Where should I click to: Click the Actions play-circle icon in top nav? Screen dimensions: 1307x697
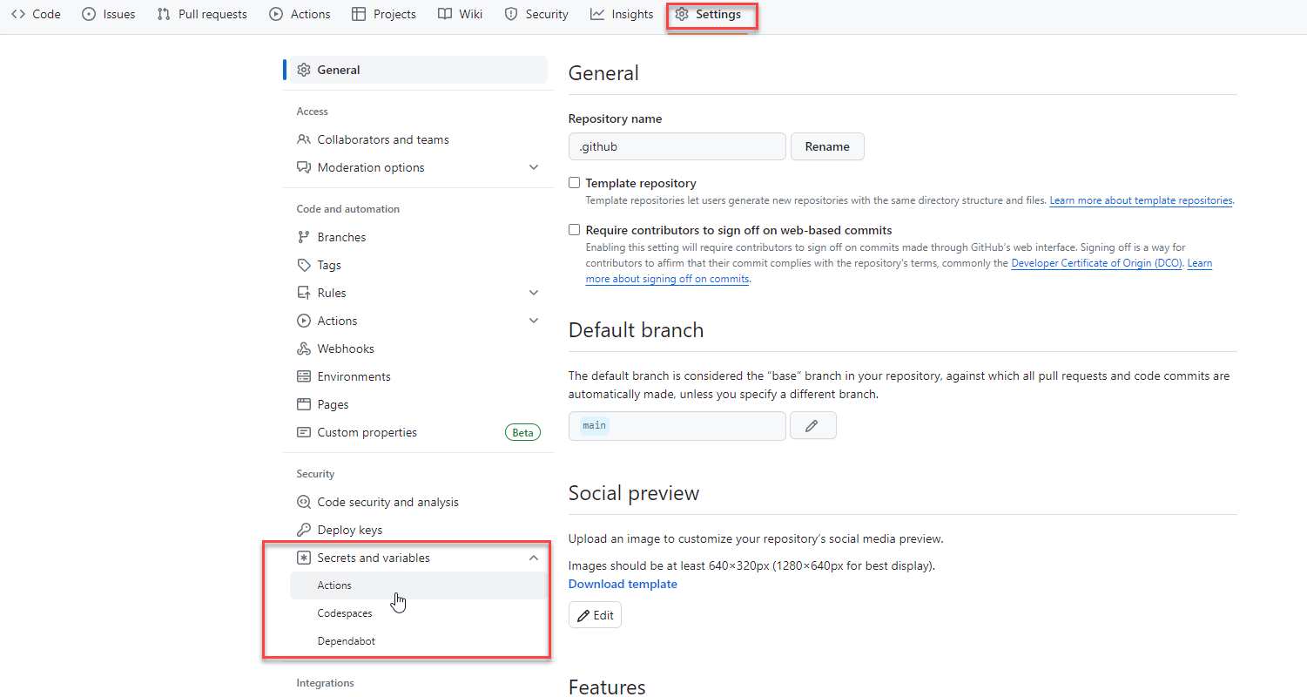pyautogui.click(x=276, y=14)
